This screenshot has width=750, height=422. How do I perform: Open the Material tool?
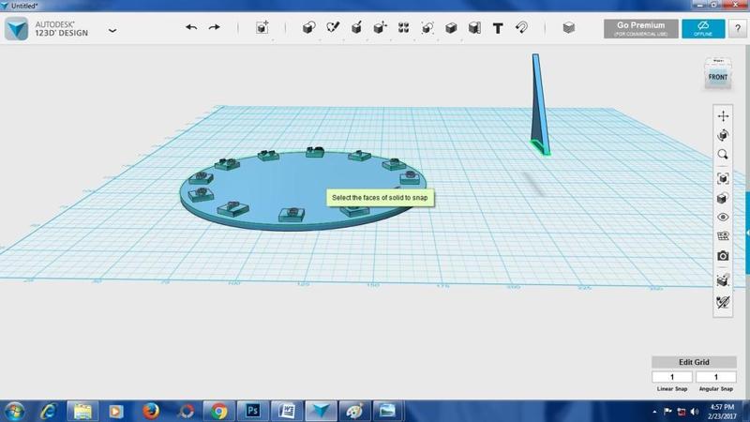[569, 28]
